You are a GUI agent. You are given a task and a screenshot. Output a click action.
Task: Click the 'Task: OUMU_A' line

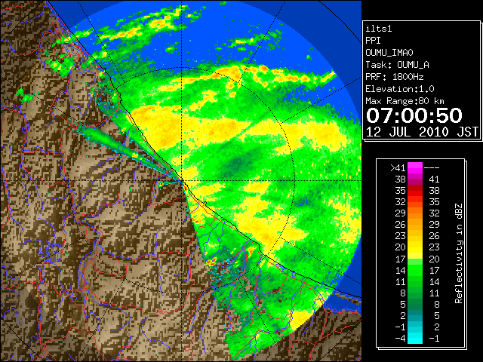click(397, 65)
